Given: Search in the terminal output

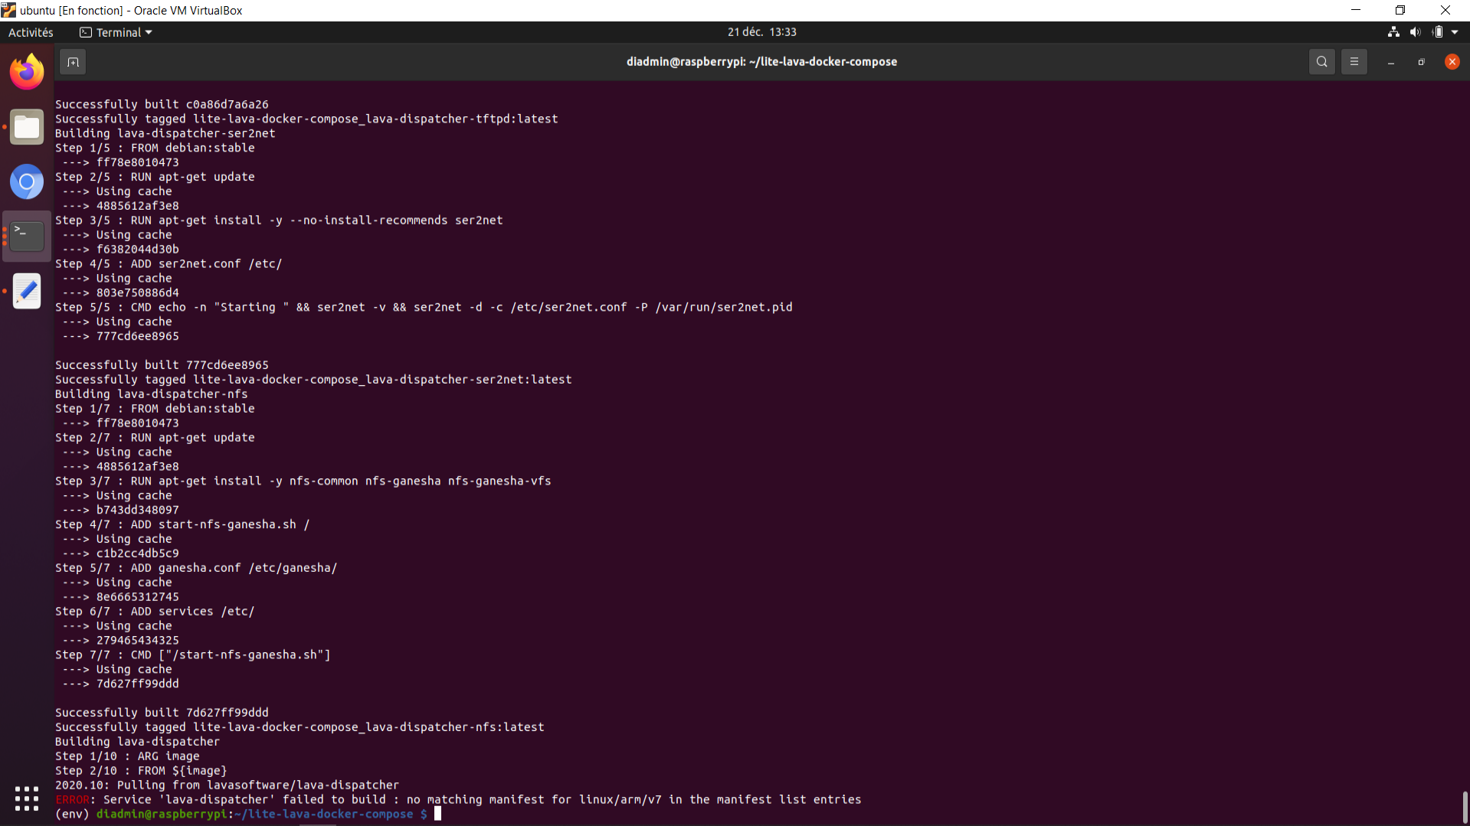Looking at the screenshot, I should [x=1321, y=62].
